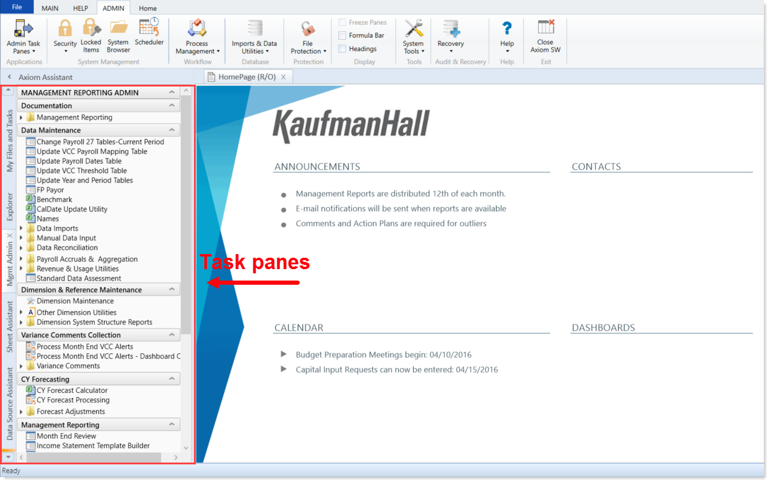Open Dimension Maintenance tool
770x483 pixels.
click(70, 301)
